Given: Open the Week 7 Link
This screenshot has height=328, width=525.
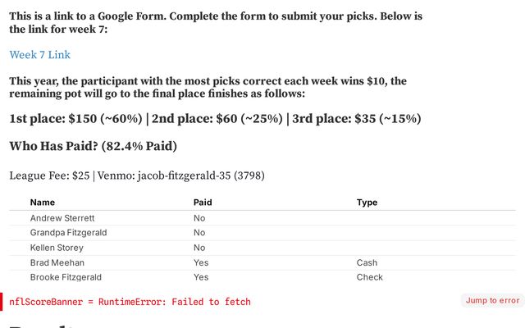Looking at the screenshot, I should pyautogui.click(x=40, y=55).
